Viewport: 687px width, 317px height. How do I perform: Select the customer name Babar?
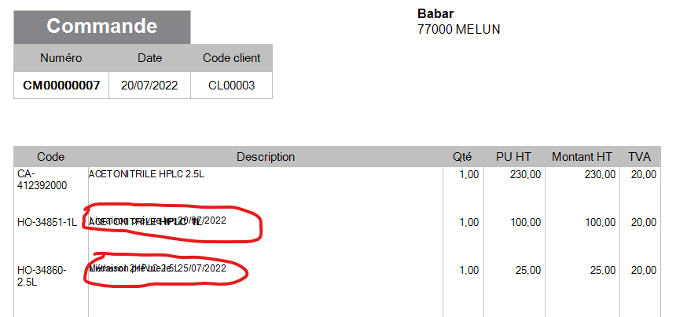(435, 13)
